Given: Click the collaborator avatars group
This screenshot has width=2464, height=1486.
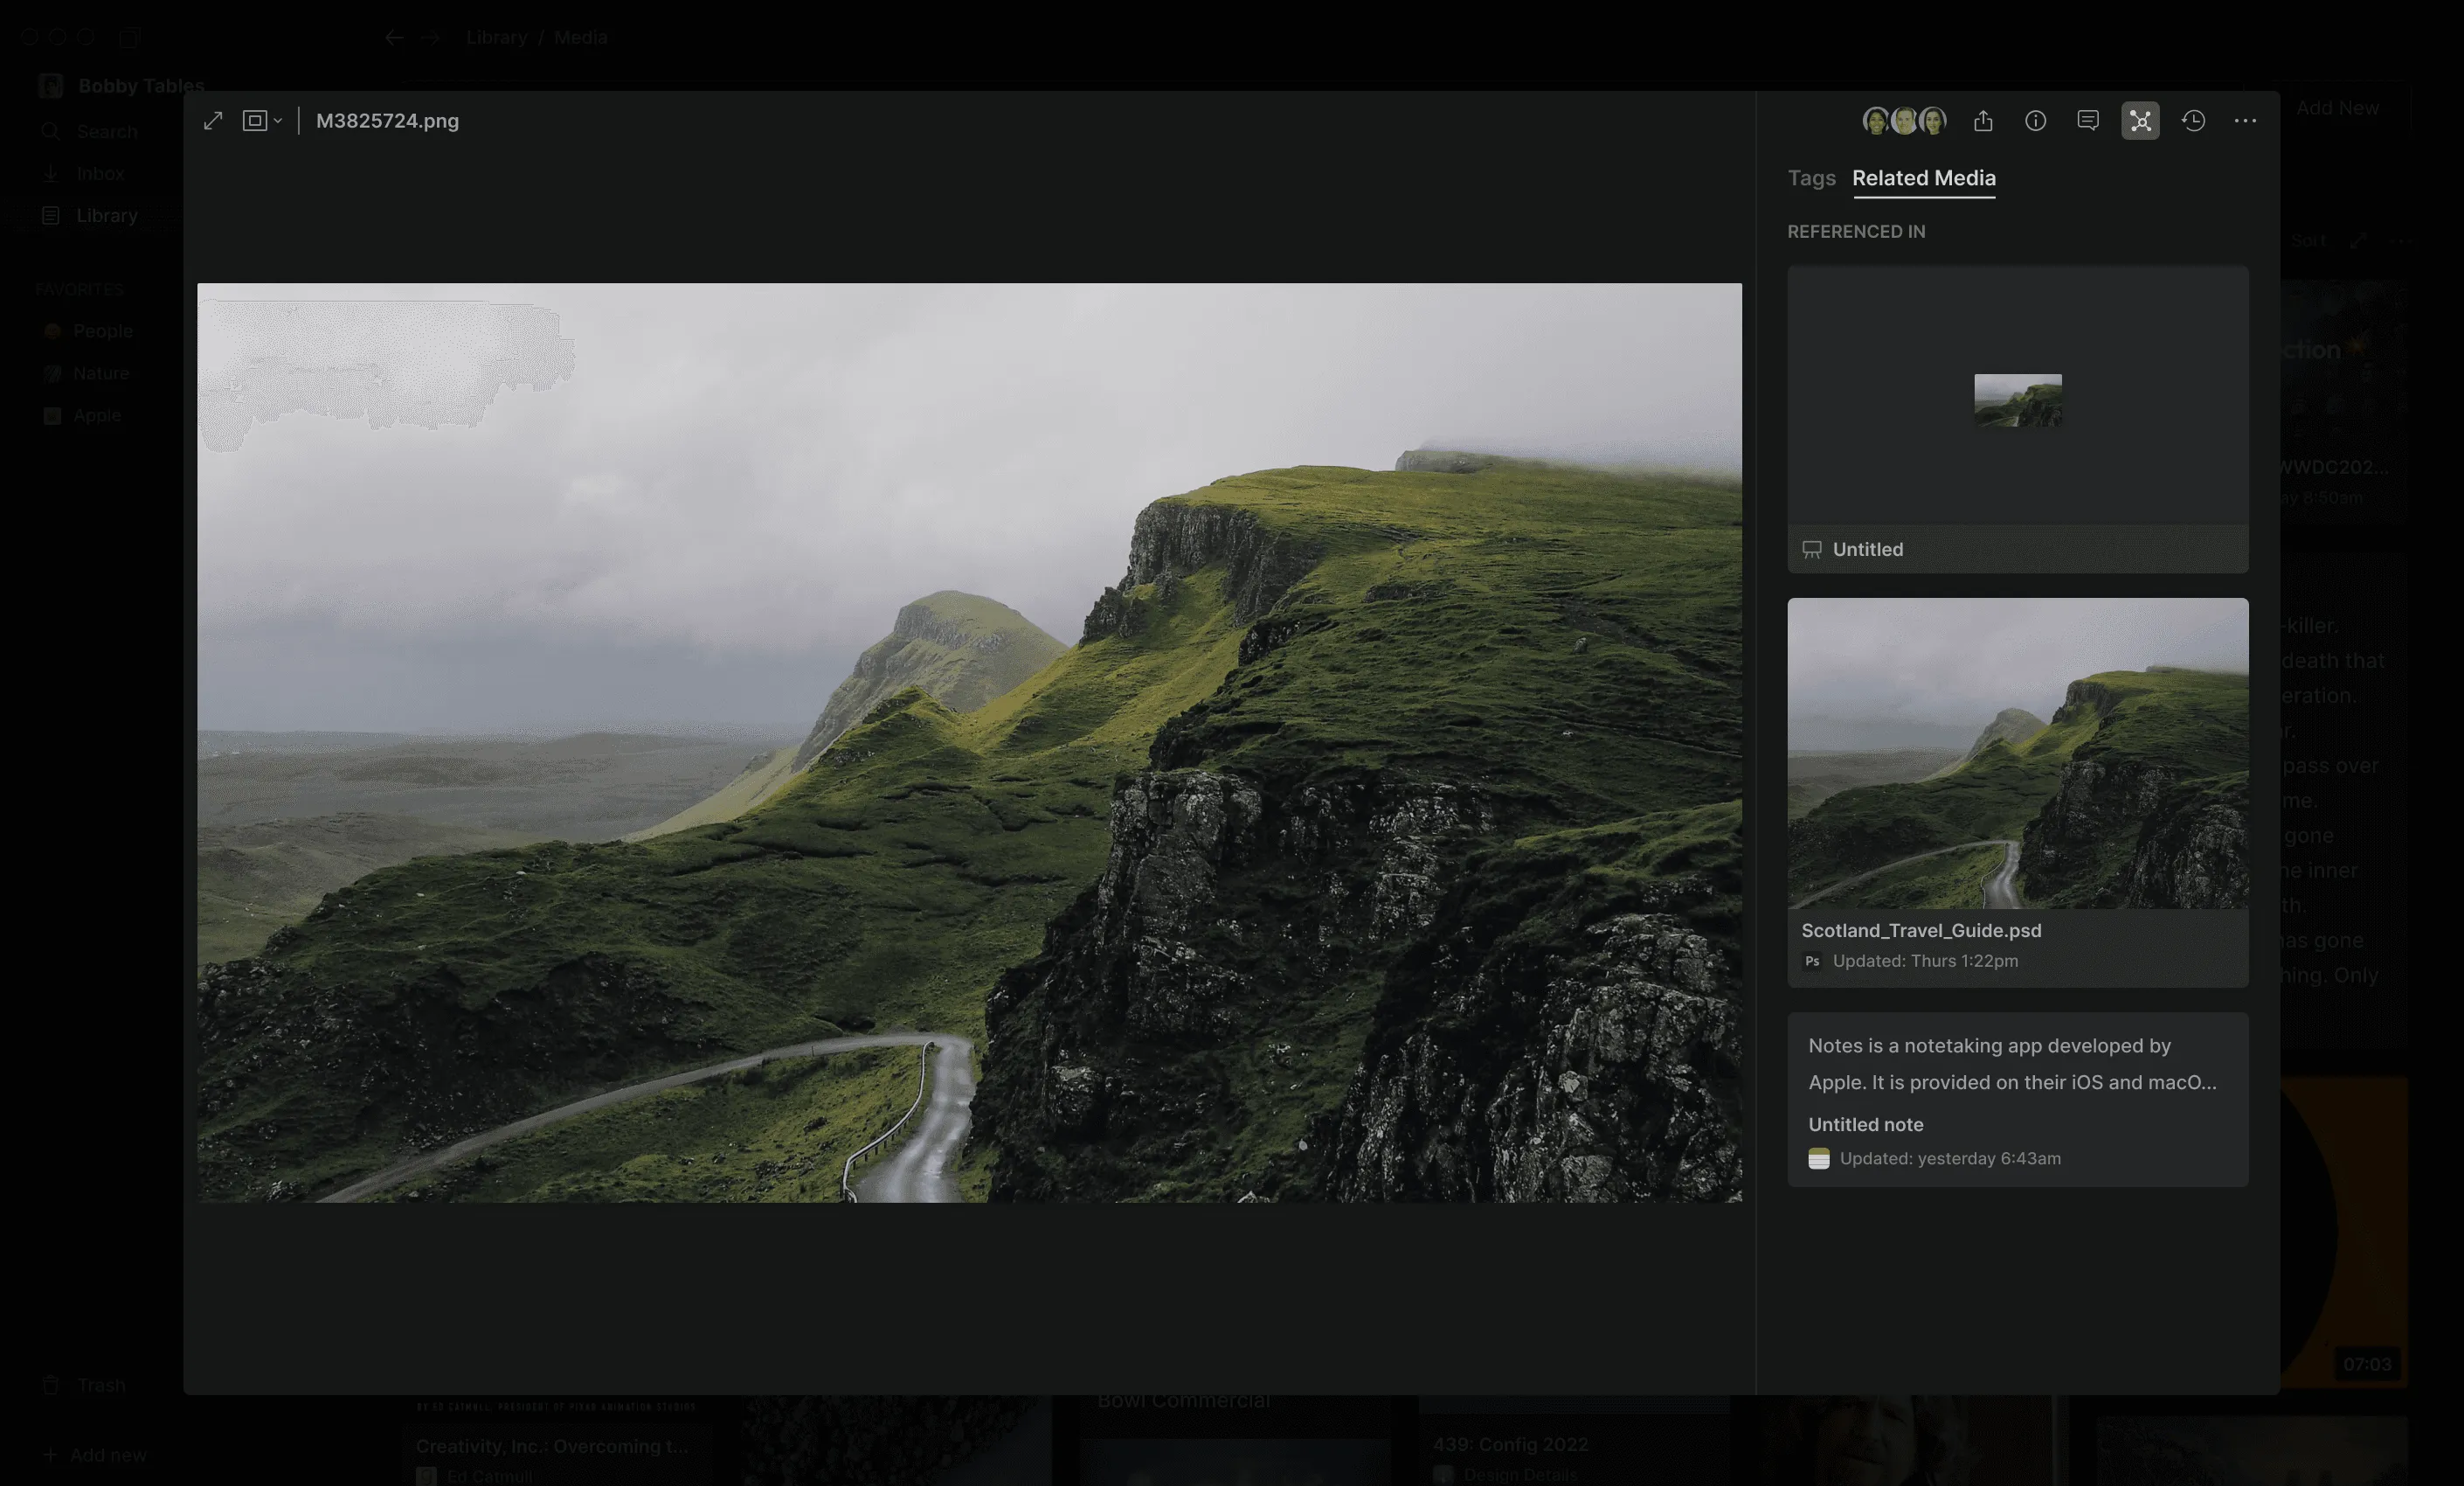Looking at the screenshot, I should tap(1904, 122).
